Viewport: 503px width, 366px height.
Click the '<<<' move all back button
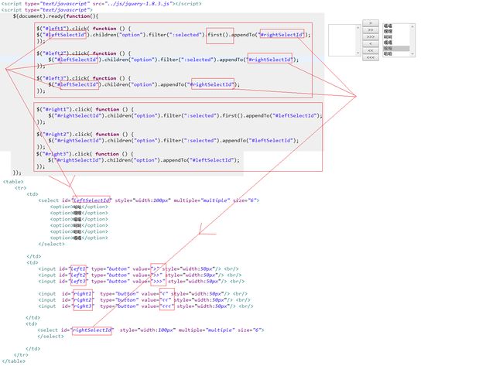click(x=371, y=57)
